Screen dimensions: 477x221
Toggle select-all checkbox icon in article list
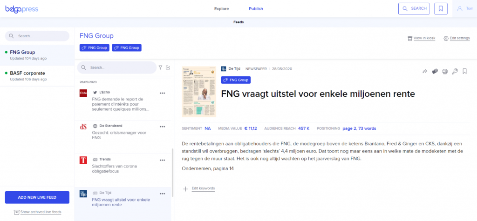click(x=168, y=67)
